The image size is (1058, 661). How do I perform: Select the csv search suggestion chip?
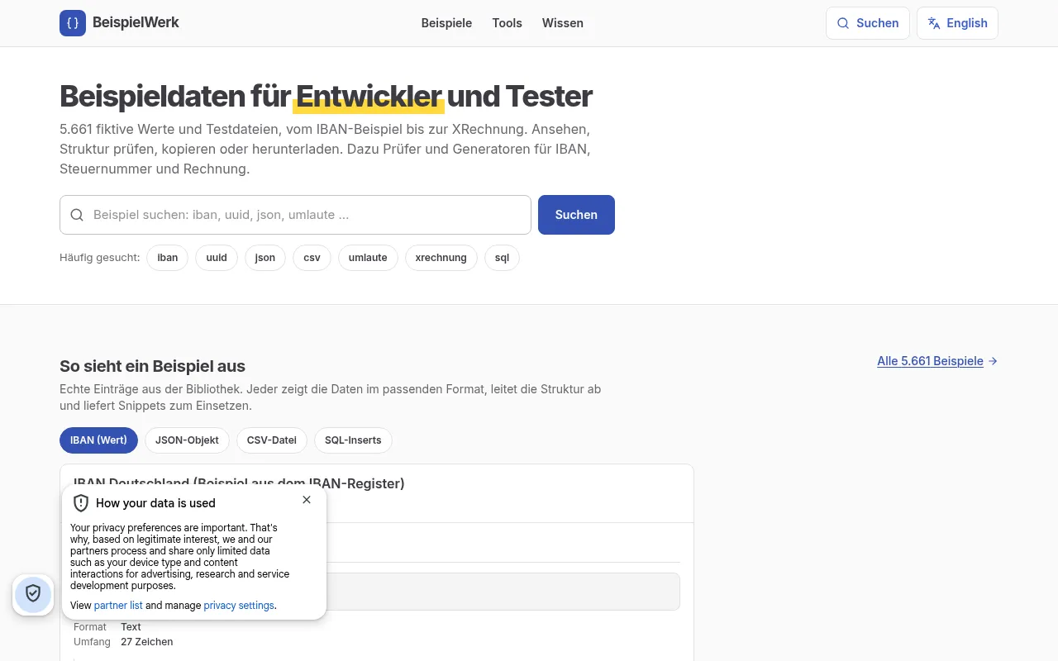pos(312,258)
